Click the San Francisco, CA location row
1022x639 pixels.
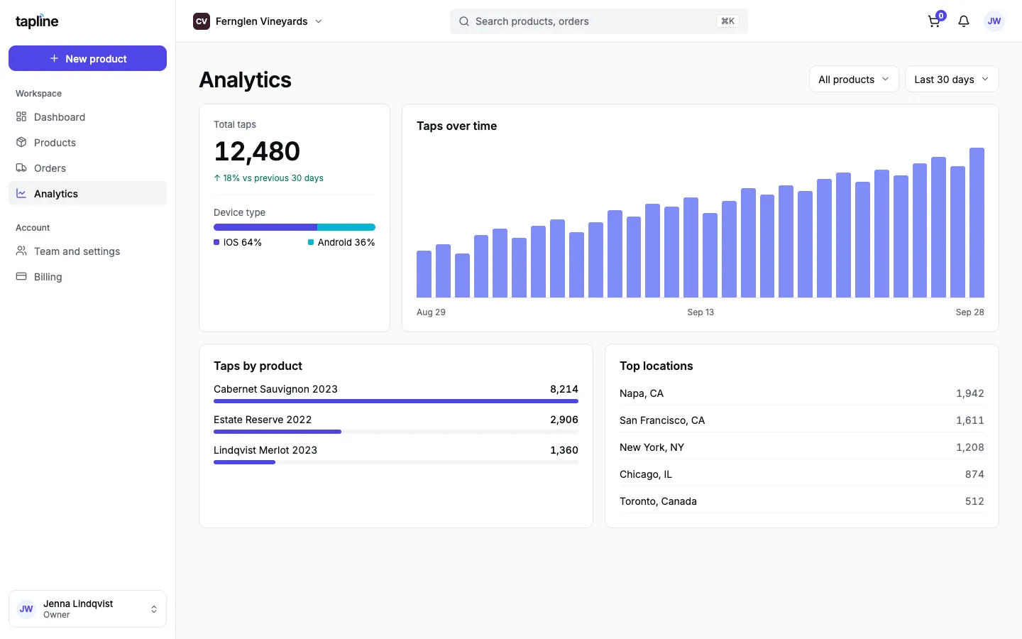tap(802, 420)
